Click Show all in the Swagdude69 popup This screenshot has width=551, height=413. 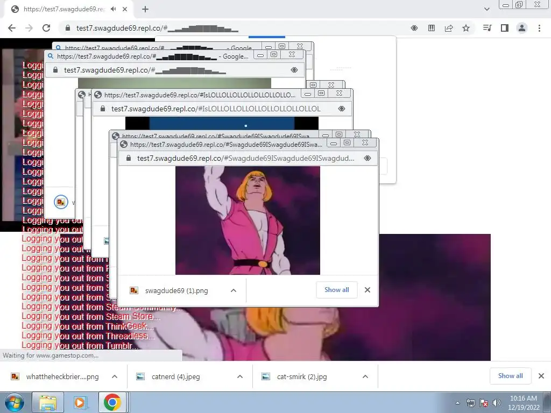(x=337, y=290)
